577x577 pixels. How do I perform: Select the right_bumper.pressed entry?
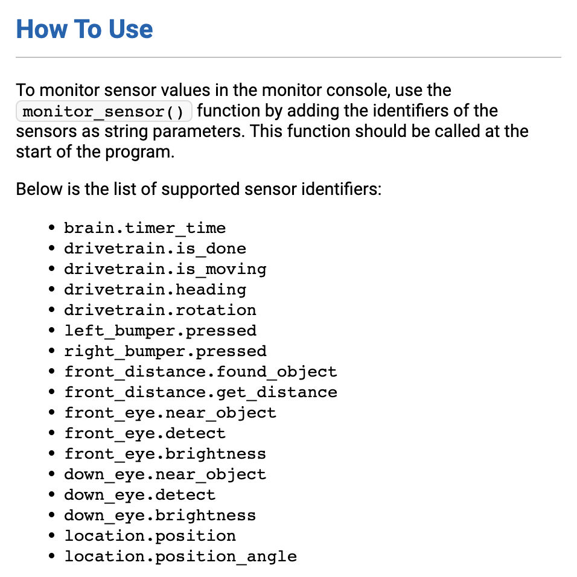(165, 351)
